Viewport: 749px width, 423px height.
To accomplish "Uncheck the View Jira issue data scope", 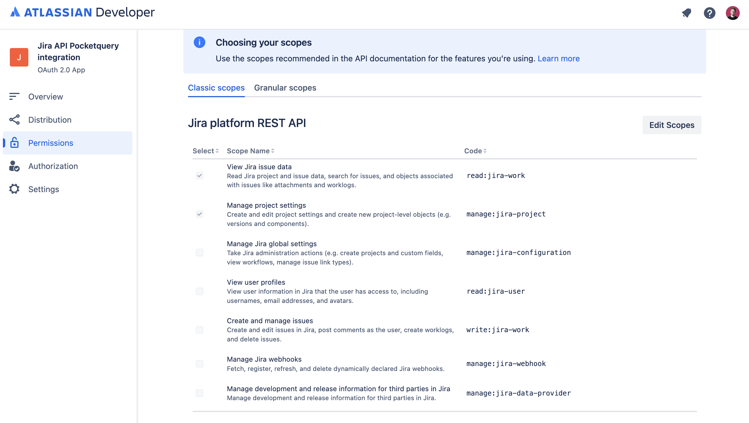I will point(200,176).
